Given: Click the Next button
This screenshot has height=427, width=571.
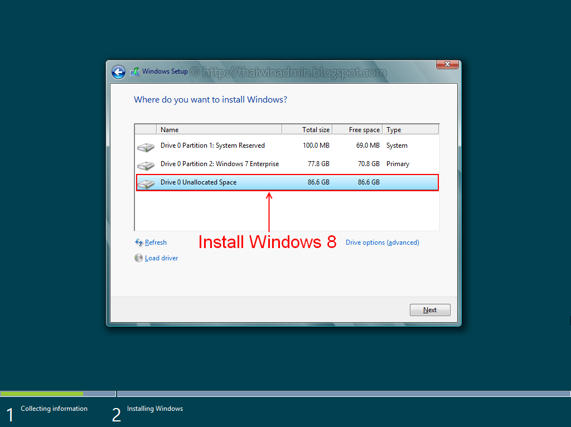Looking at the screenshot, I should [430, 310].
